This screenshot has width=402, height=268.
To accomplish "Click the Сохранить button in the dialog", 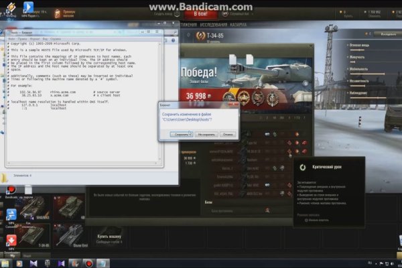I will coord(180,134).
